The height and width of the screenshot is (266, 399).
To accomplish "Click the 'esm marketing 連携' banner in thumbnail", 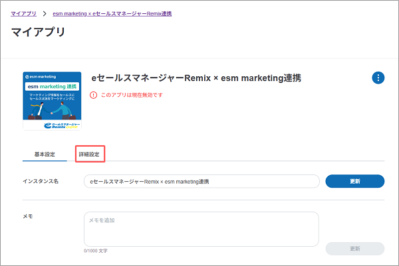I will [52, 86].
